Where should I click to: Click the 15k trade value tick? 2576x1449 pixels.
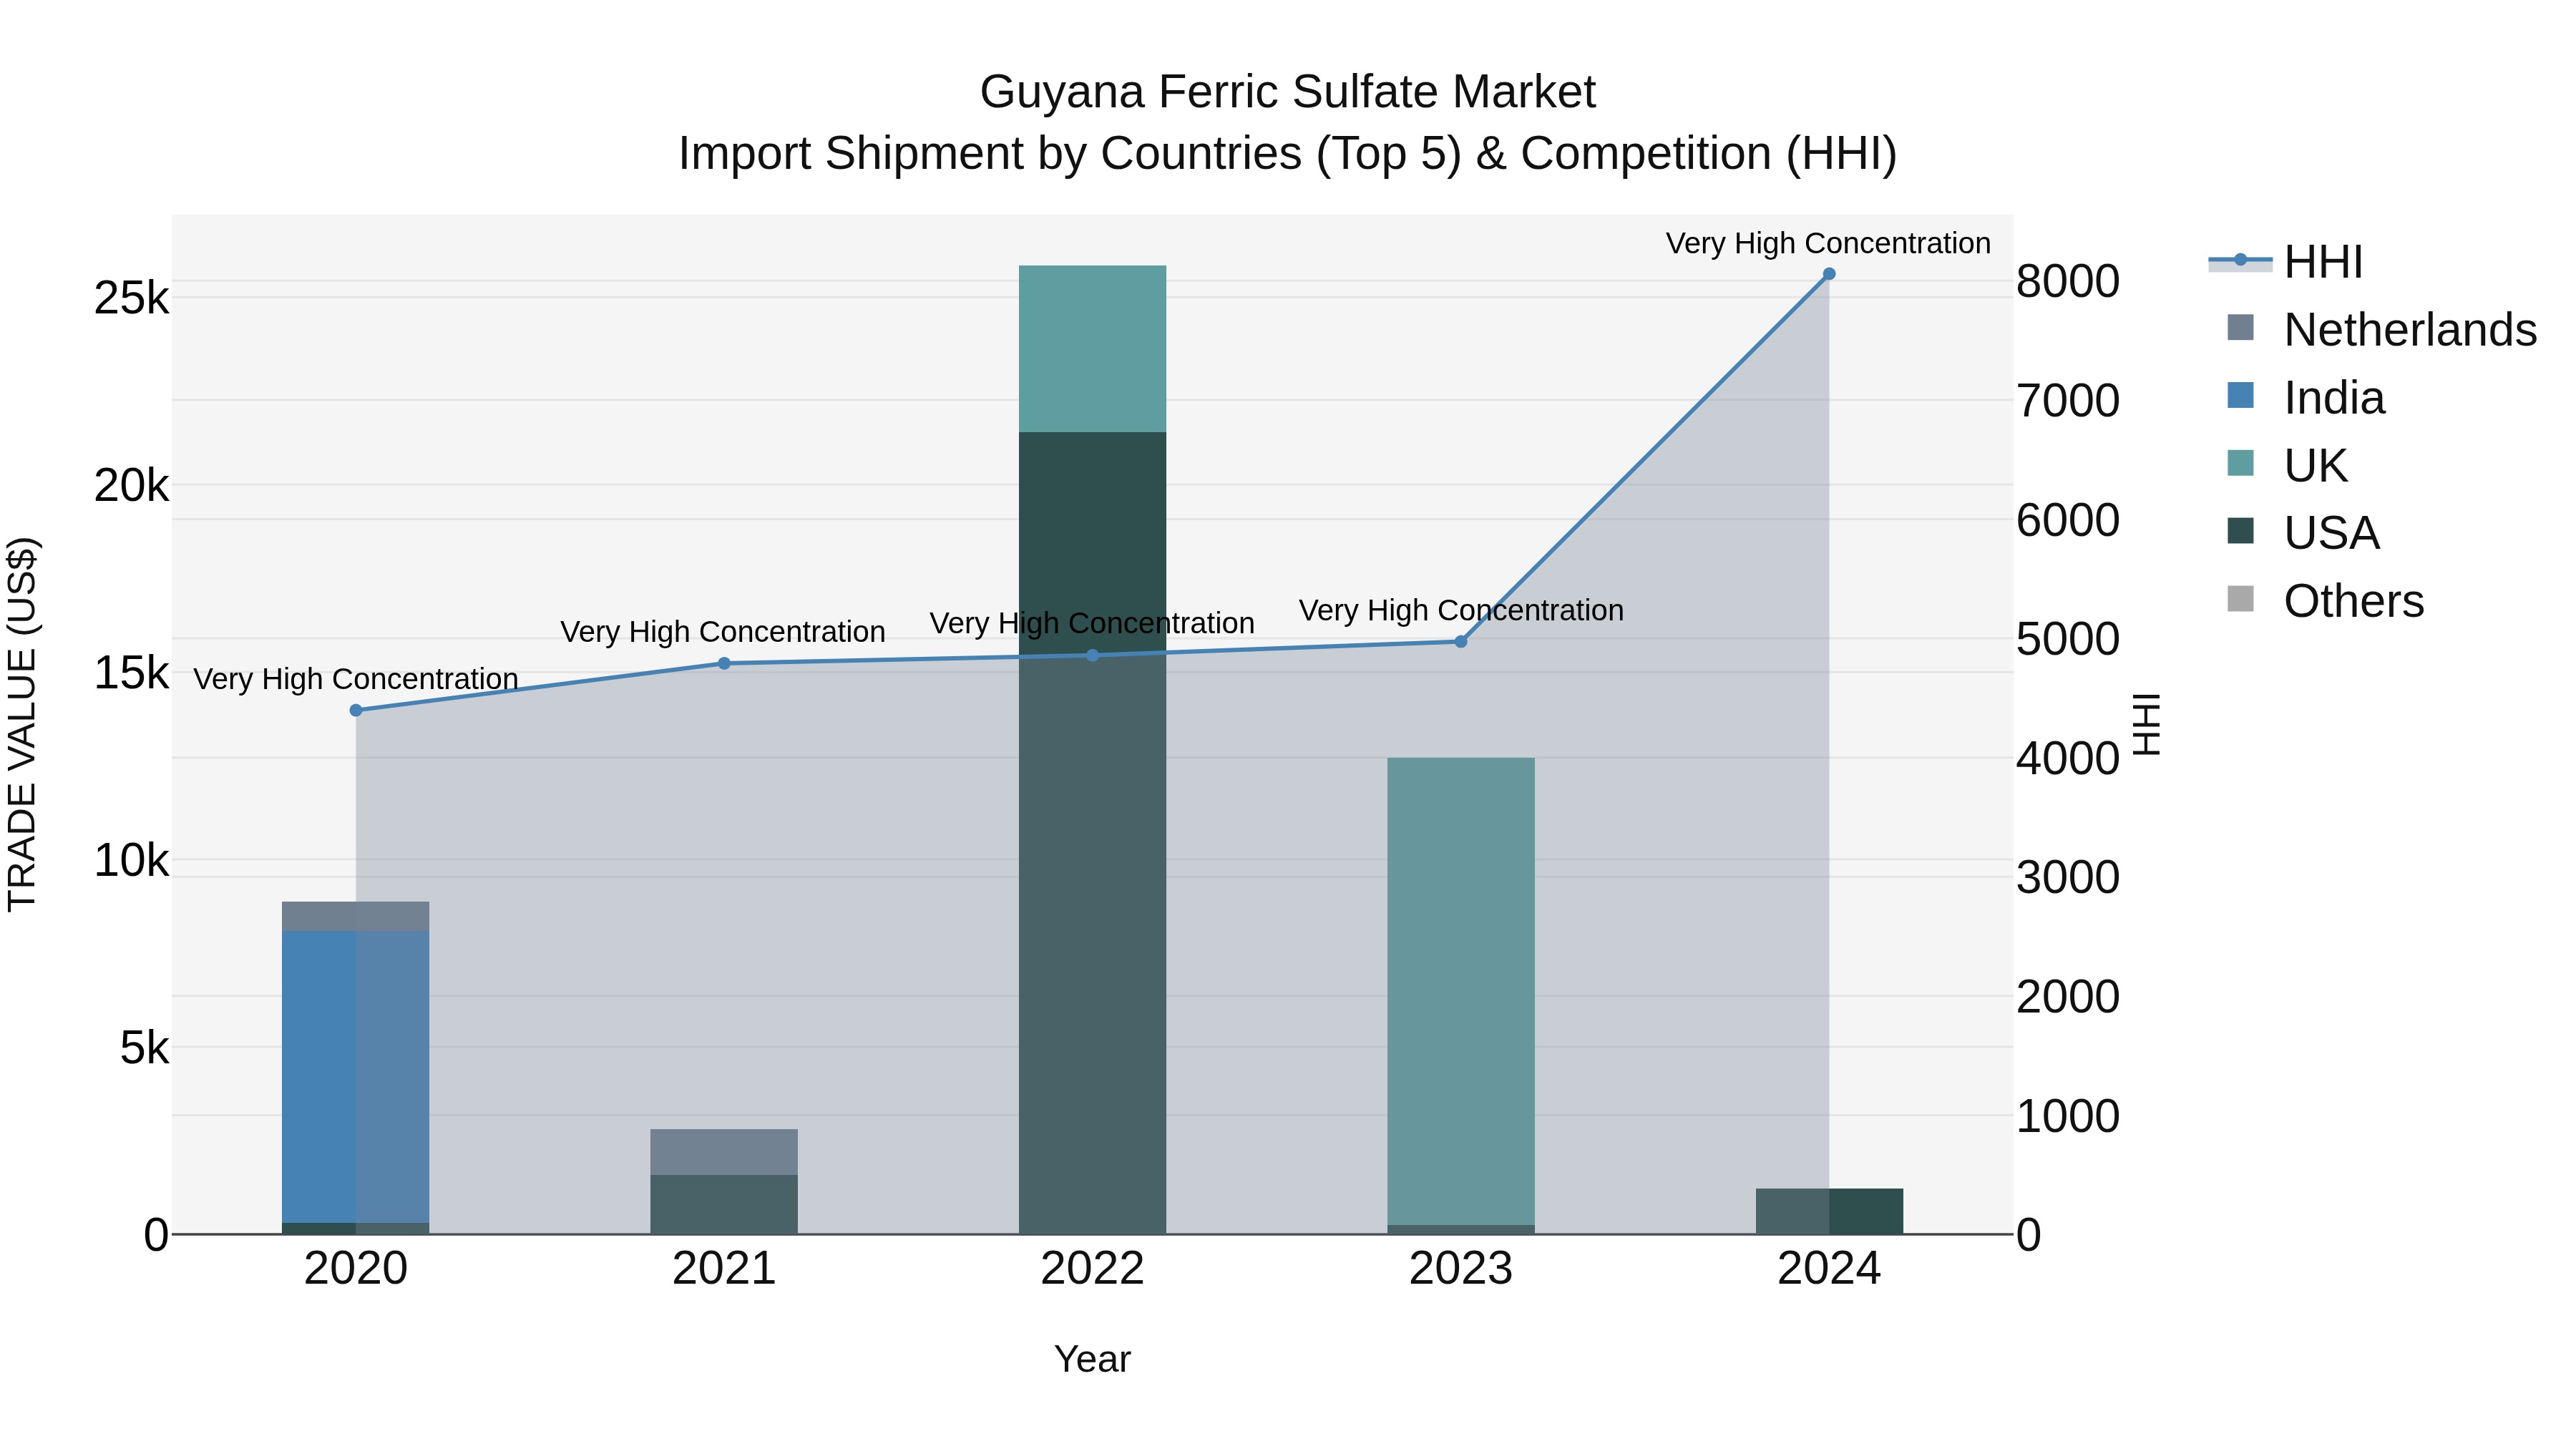pos(131,673)
